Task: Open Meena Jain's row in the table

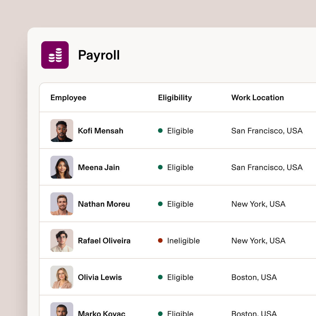Action: 99,167
